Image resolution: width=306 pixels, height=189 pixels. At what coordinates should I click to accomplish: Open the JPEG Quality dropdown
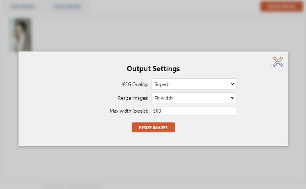click(x=193, y=84)
